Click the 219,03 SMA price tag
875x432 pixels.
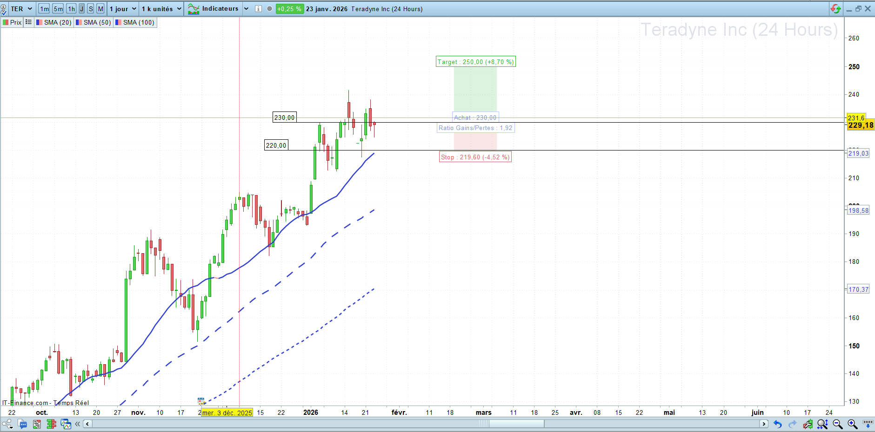click(858, 153)
